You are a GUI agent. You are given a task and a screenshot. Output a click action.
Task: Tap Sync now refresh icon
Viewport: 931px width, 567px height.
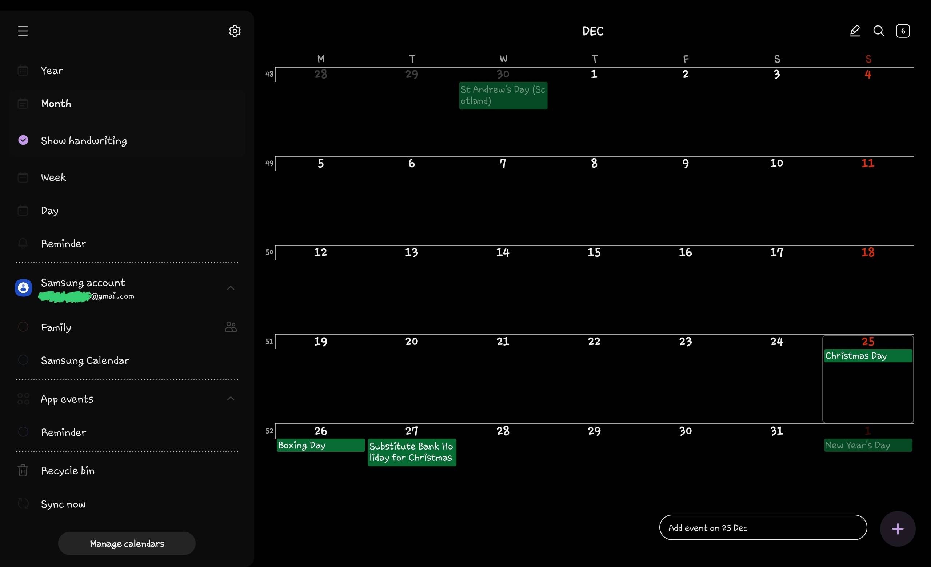coord(23,504)
